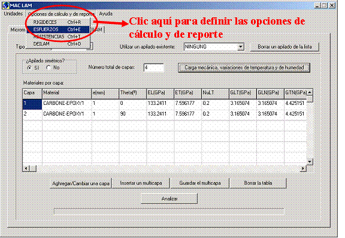Choose RIGIDECES menu entry
The image size is (345, 238).
[58, 22]
